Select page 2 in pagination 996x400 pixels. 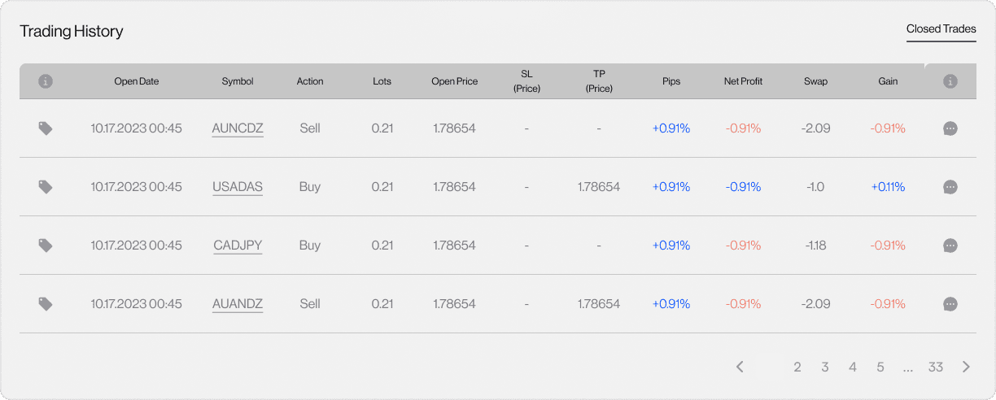pyautogui.click(x=797, y=367)
